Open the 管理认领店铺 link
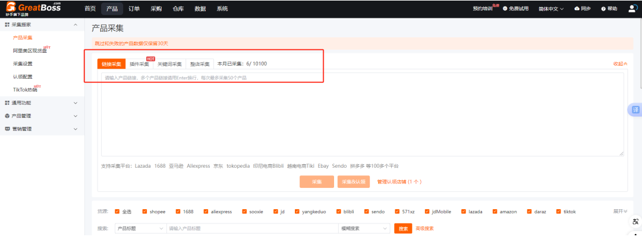Viewport: 642px width, 240px height. pyautogui.click(x=399, y=182)
